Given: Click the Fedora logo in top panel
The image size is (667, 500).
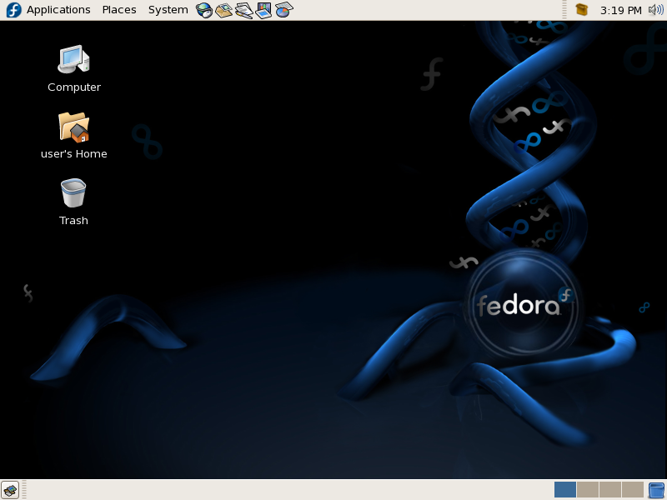Looking at the screenshot, I should (x=13, y=10).
